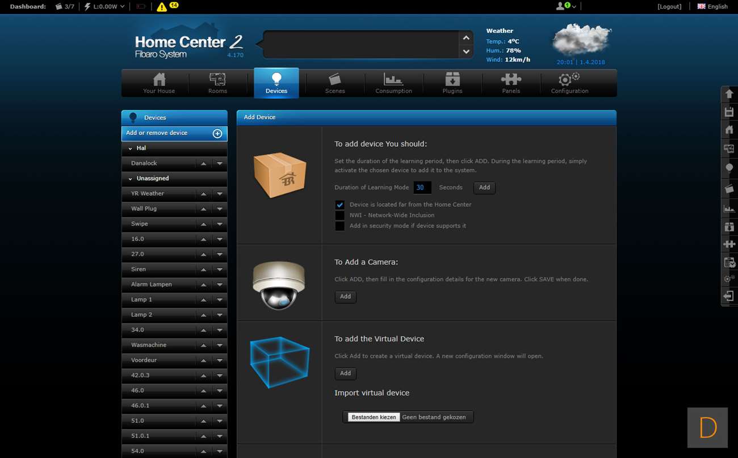Click the puzzle piece icon in right sidebar
Viewport: 738px width, 458px height.
[729, 244]
